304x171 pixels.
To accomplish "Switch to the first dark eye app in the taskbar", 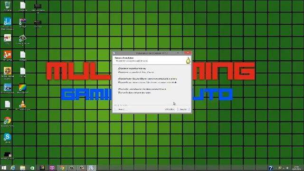I will click(x=72, y=168).
